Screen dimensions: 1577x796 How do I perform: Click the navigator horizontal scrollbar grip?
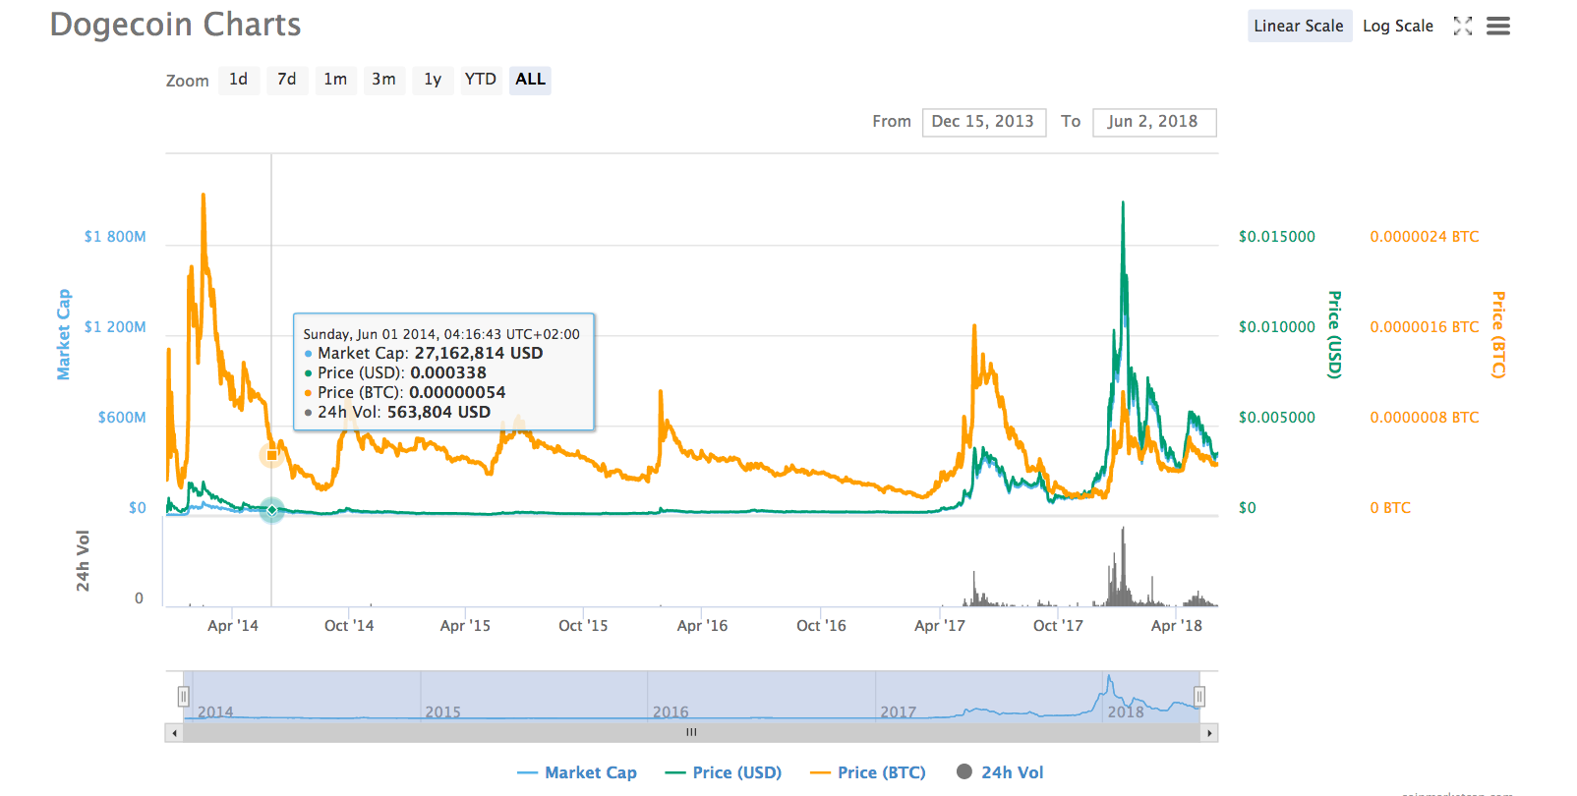tap(692, 733)
